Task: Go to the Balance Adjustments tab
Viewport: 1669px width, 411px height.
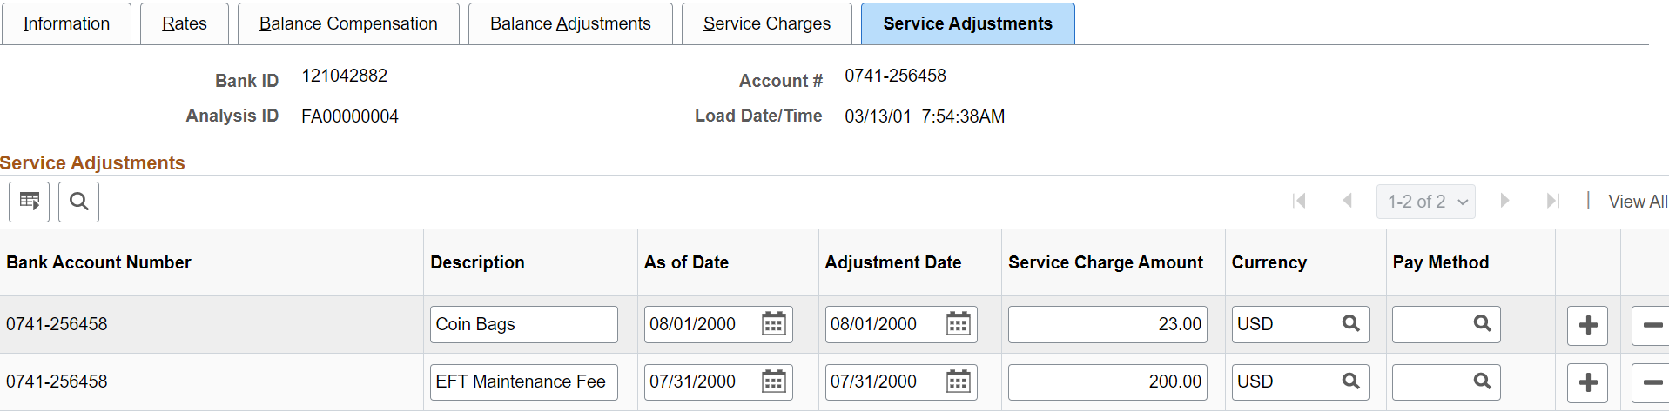Action: click(x=570, y=23)
